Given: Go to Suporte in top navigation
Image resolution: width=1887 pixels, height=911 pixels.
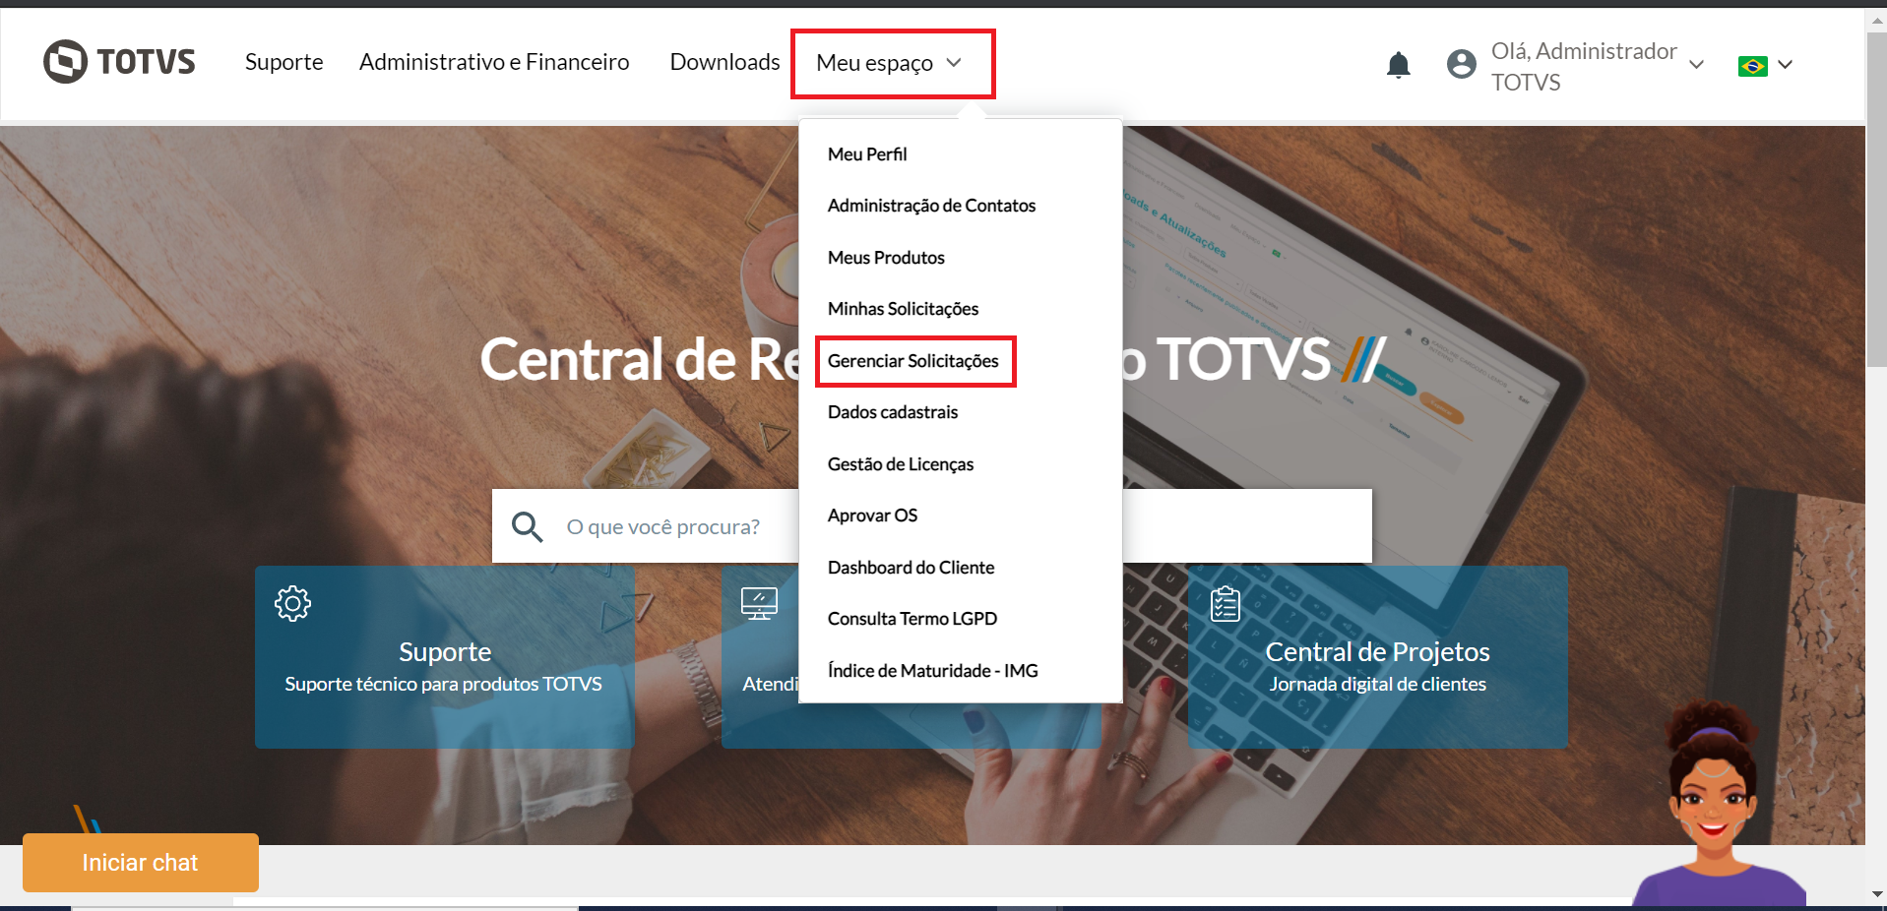Looking at the screenshot, I should point(283,62).
